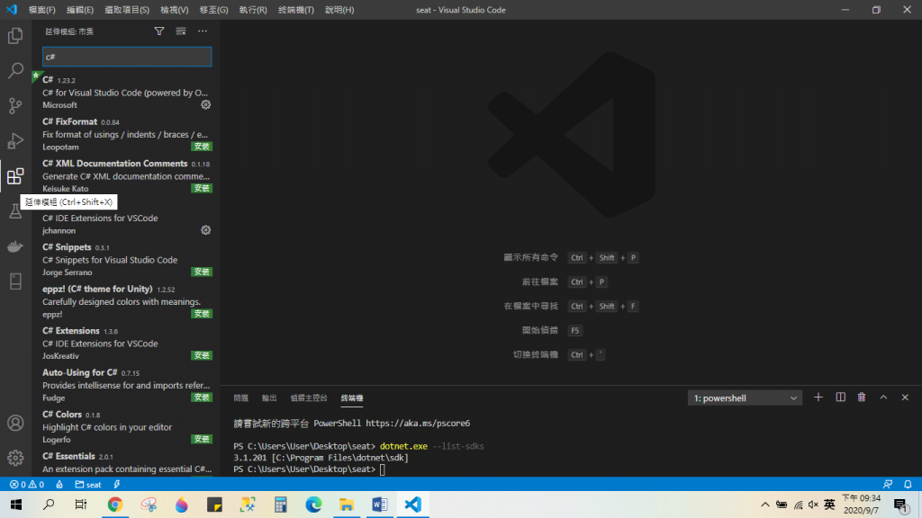Viewport: 922px width, 518px height.
Task: Show errors and warnings count in status bar
Action: point(27,485)
